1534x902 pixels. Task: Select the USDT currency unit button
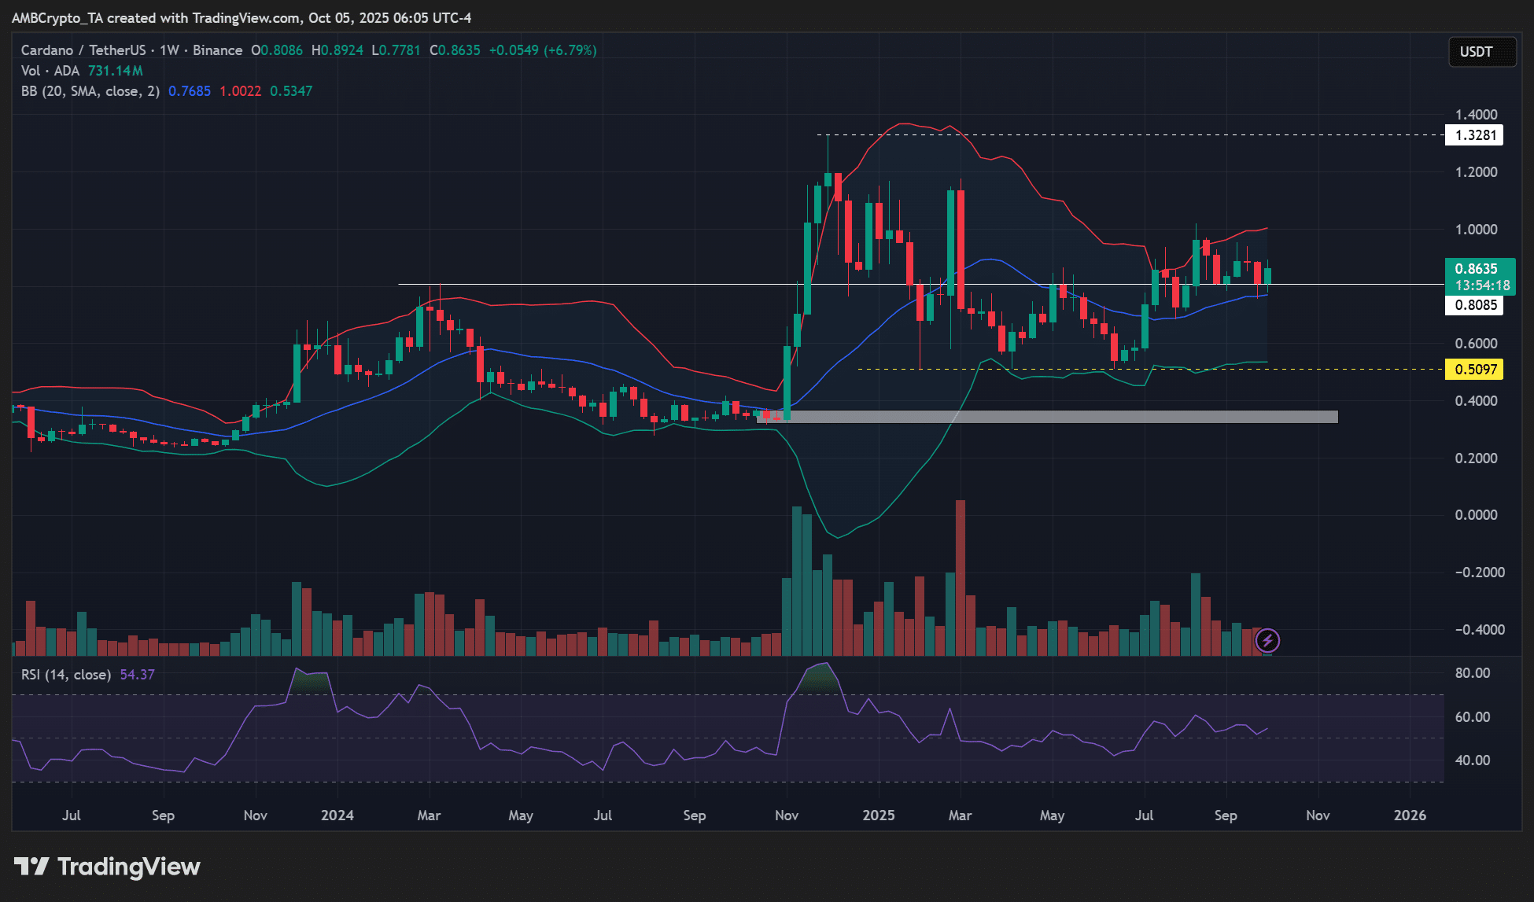1482,51
